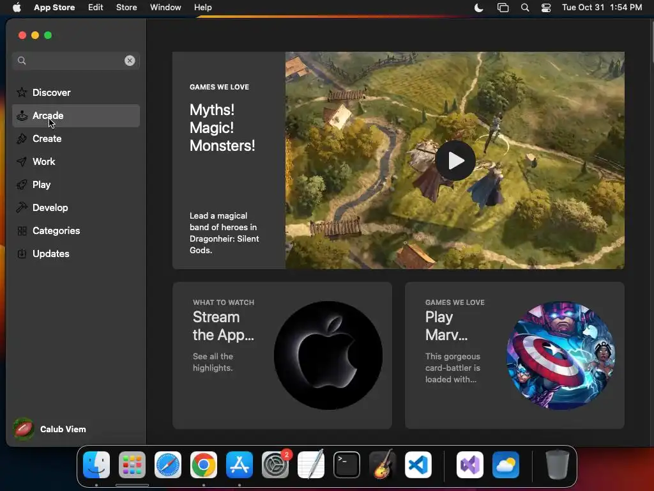Open TextEdit from the Dock
This screenshot has width=654, height=491.
click(x=311, y=464)
